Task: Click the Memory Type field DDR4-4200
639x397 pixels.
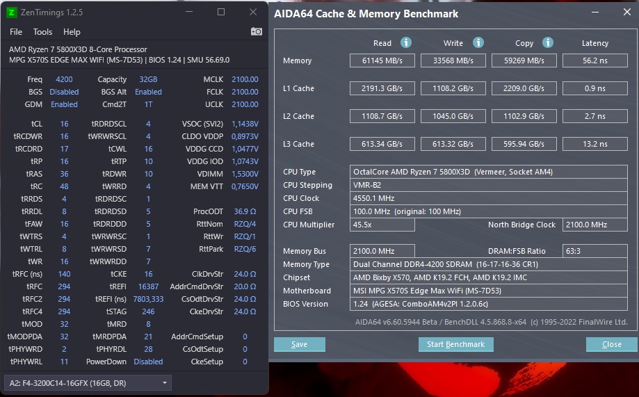Action: 489,264
